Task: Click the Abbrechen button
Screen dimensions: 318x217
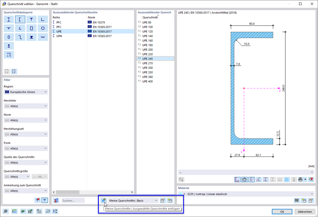Action: (305, 212)
